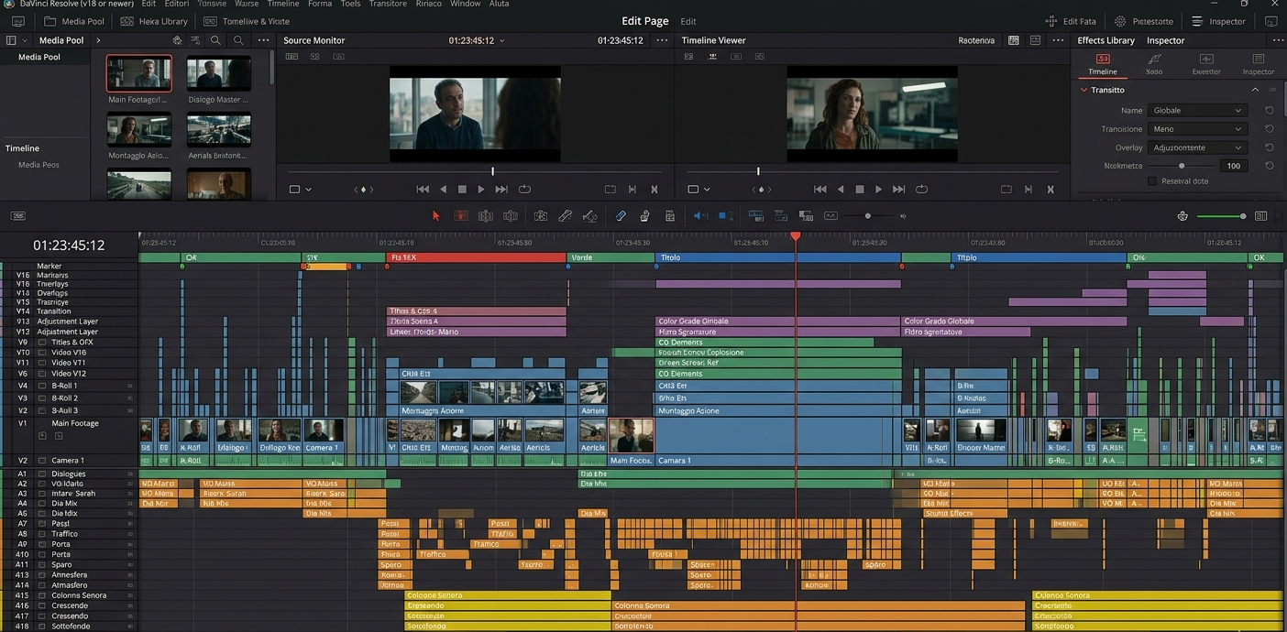Toggle the blue snapping square in toolbar
The width and height of the screenshot is (1287, 632).
tap(723, 216)
